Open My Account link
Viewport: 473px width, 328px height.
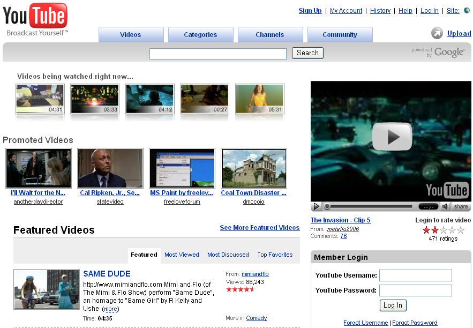[346, 11]
